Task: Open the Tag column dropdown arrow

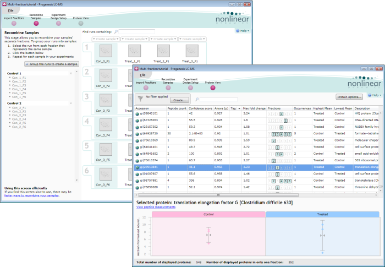Action: tap(239, 108)
